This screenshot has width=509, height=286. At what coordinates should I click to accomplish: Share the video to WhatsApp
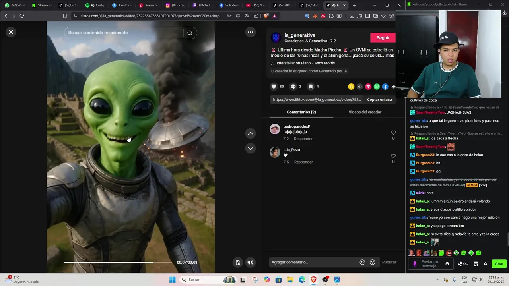pos(377,87)
